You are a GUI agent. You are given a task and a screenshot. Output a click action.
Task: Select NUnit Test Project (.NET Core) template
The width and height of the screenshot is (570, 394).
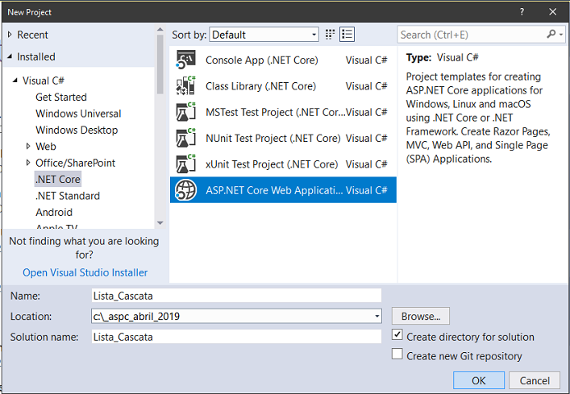283,139
